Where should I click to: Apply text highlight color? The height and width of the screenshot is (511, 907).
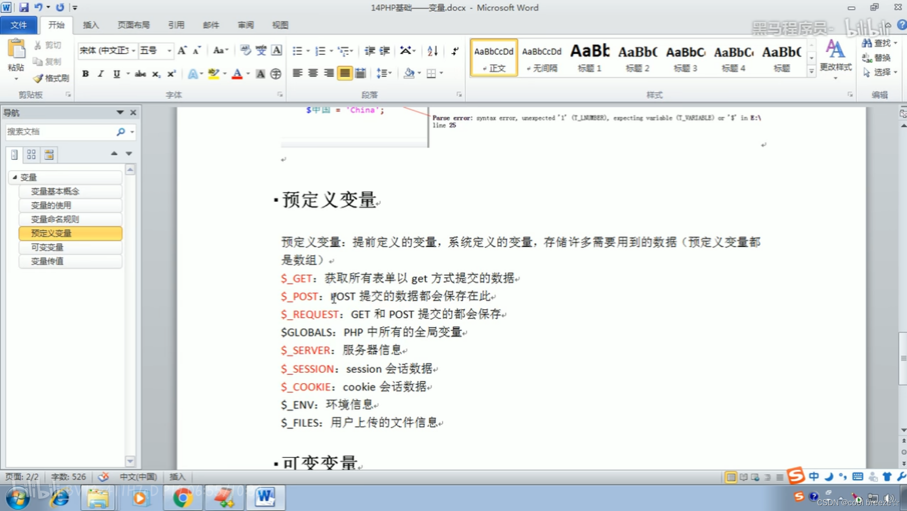pyautogui.click(x=213, y=73)
